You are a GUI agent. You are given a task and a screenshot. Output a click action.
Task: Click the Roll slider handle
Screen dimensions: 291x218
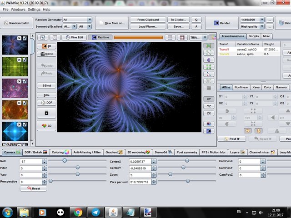click(65, 160)
